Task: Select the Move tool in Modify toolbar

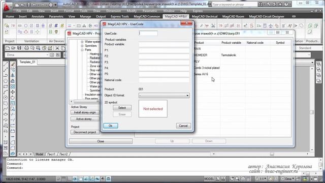Action: click(x=13, y=92)
